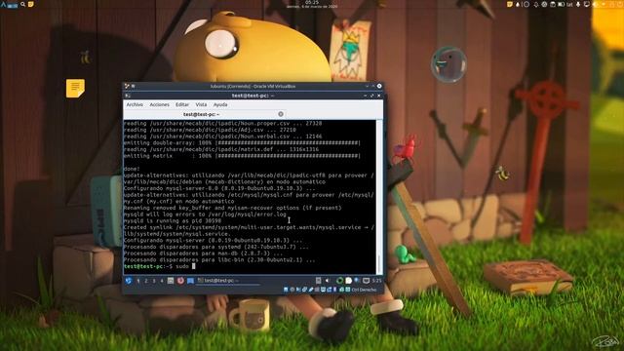This screenshot has width=624, height=351.
Task: Open the Acciones menu
Action: pos(159,104)
